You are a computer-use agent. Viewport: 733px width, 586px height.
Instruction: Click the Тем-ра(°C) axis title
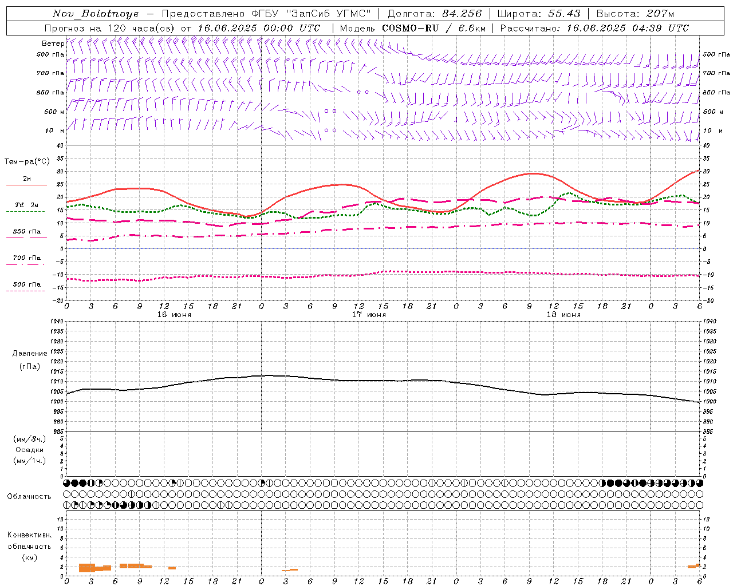click(x=27, y=162)
